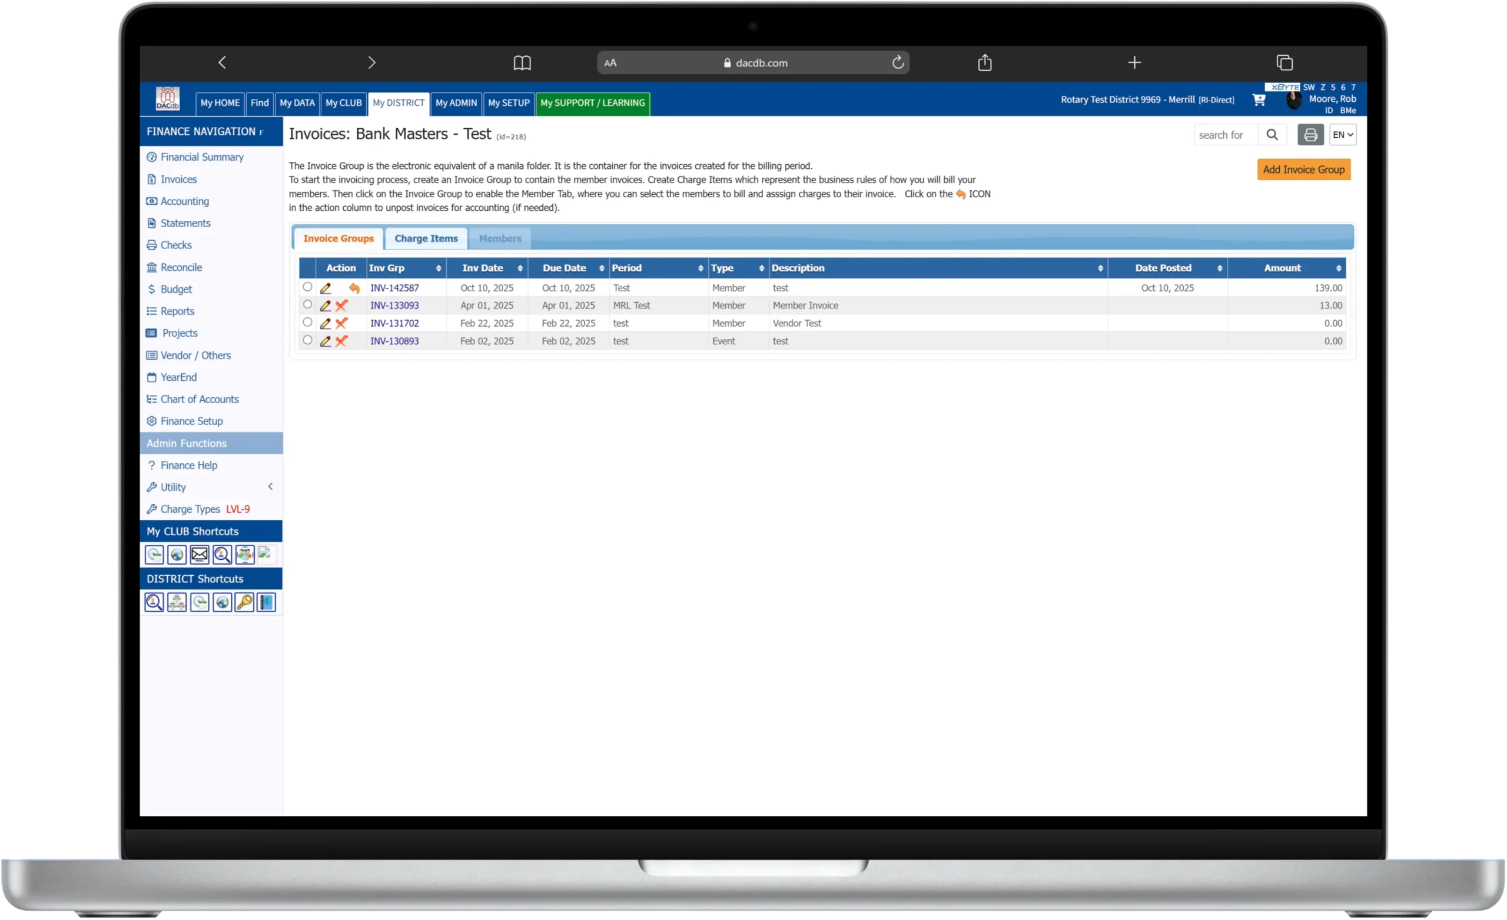Click the key icon in DISTRICT Shortcuts

244,603
